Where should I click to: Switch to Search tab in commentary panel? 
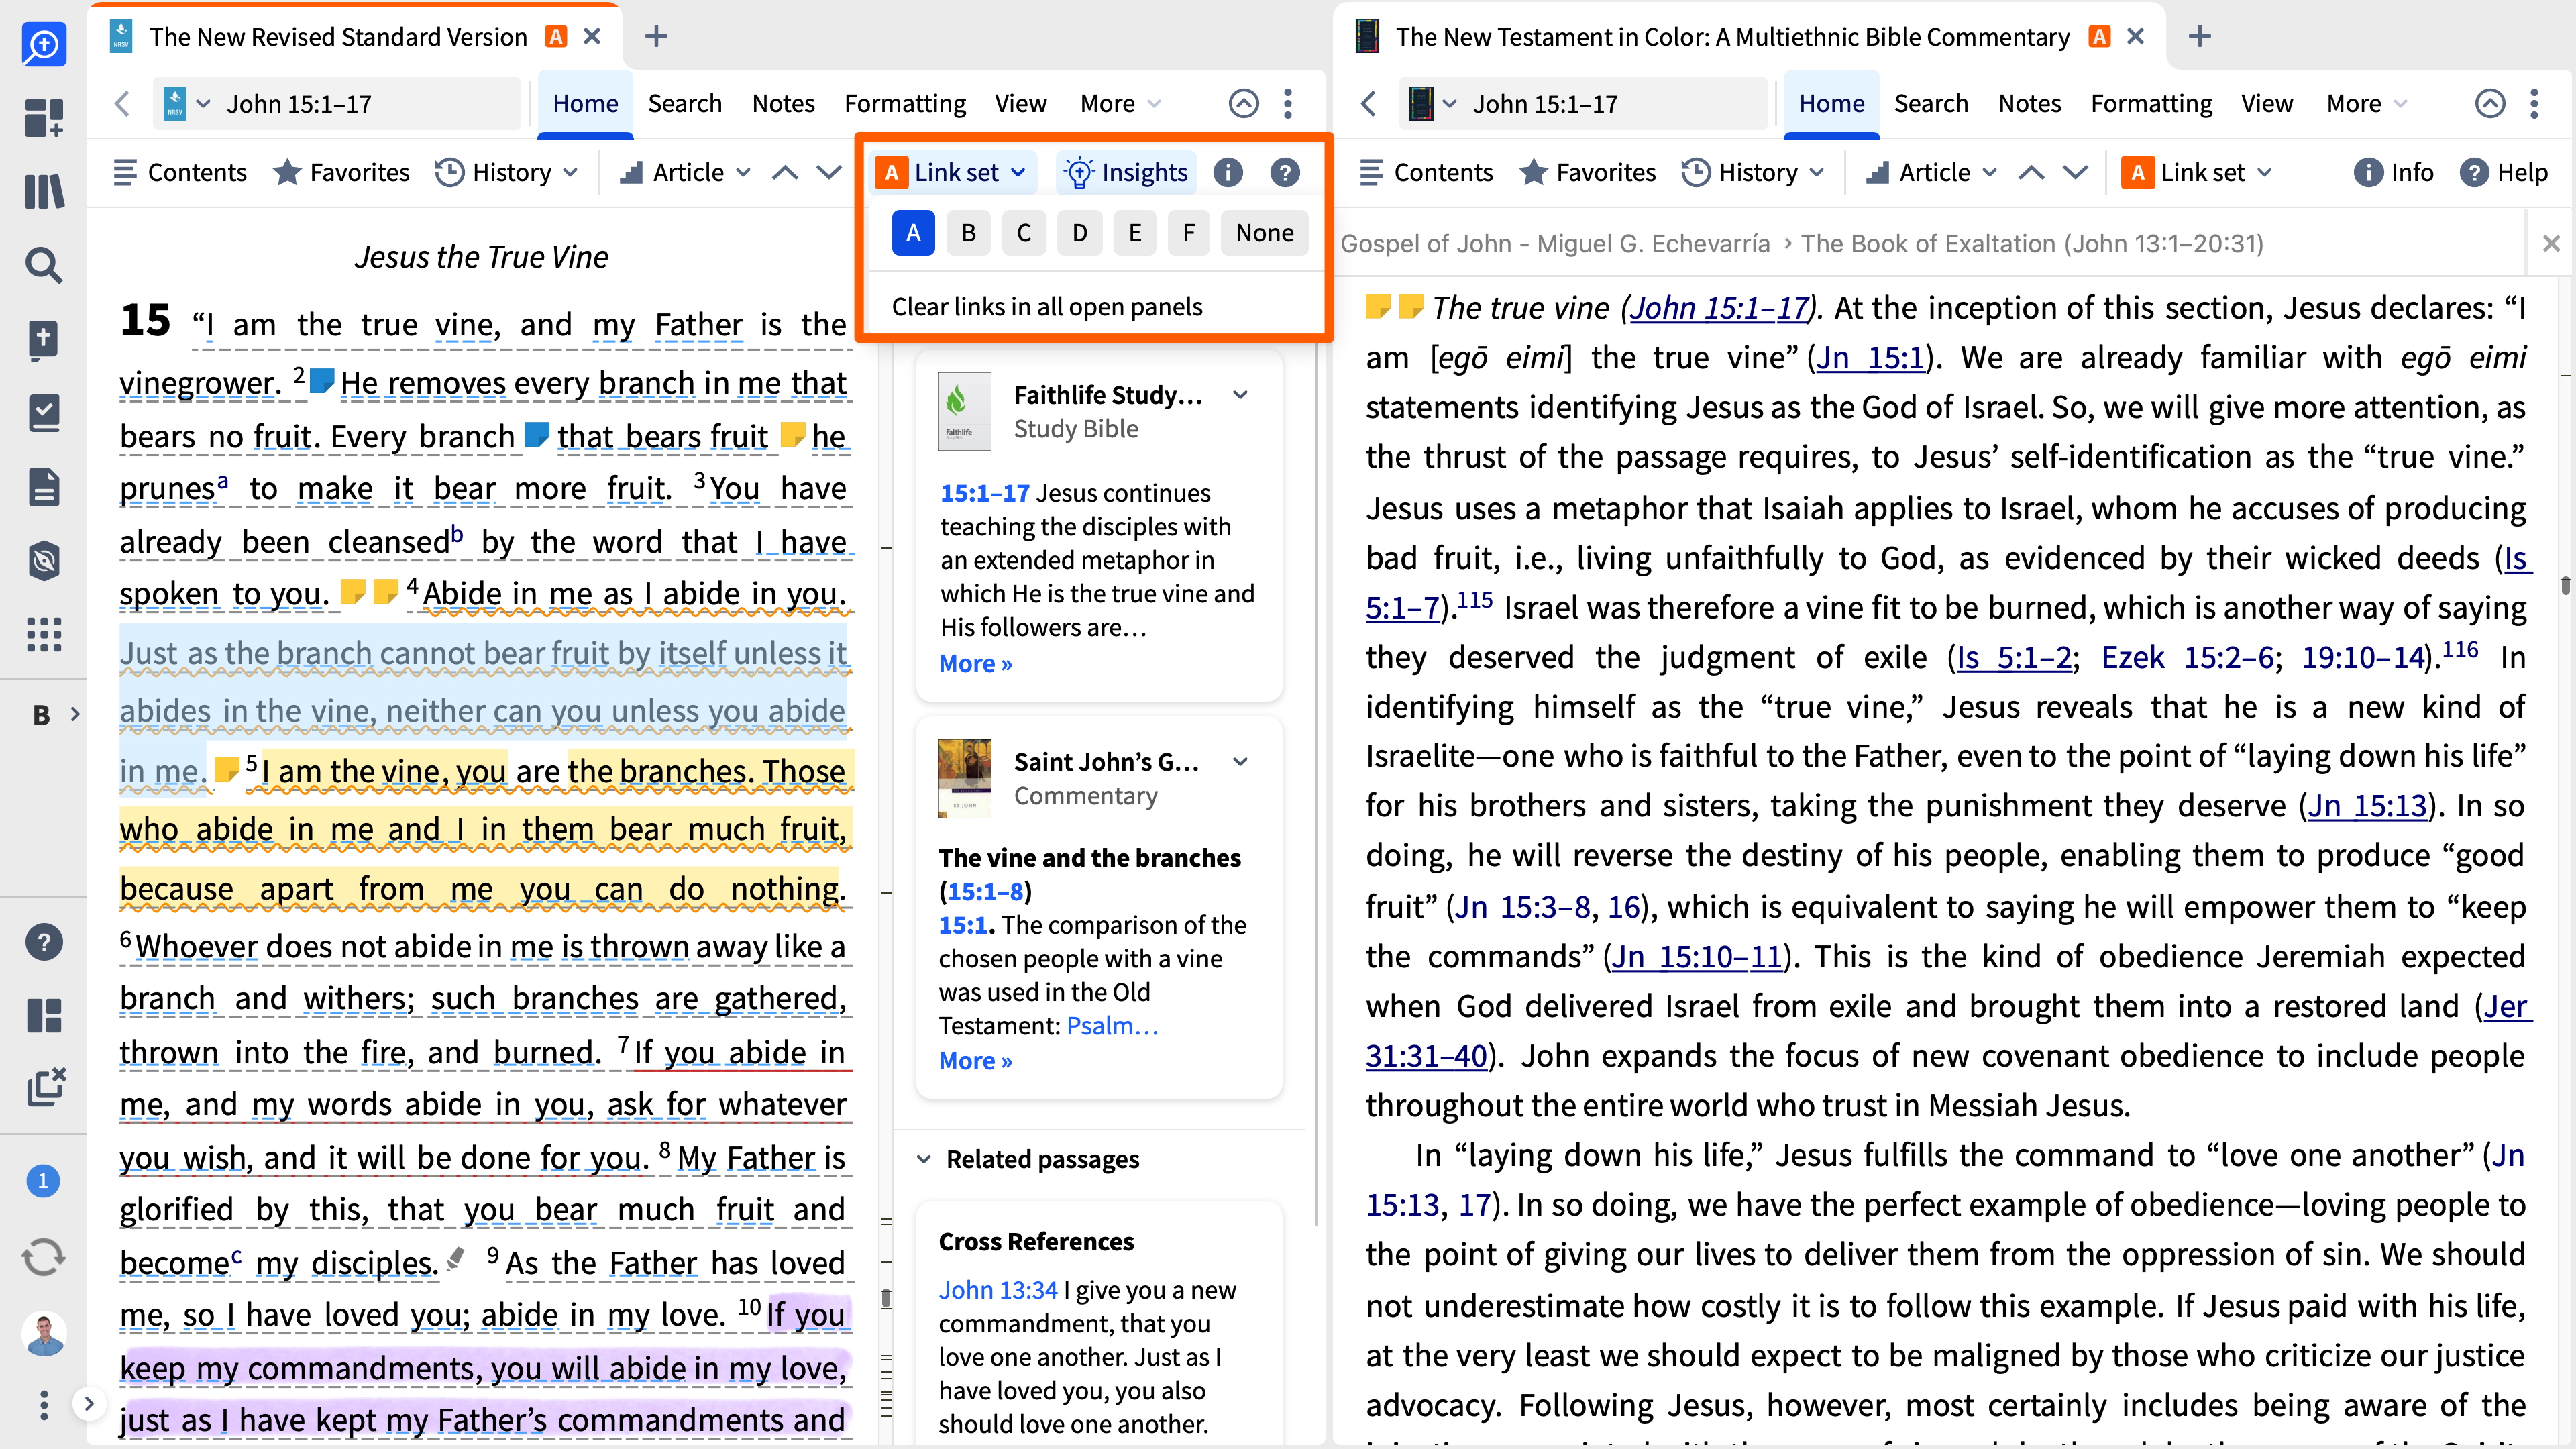(1931, 104)
